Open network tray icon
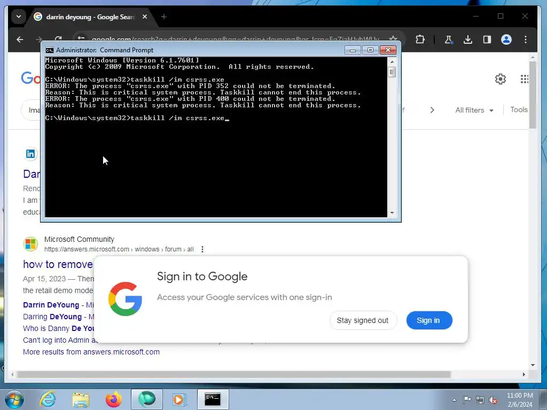547x410 pixels. 480,400
